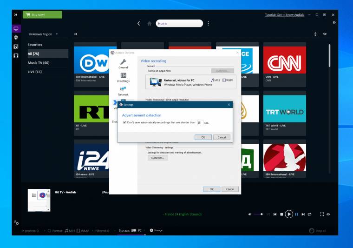Open the three-dot menu next to Home
This screenshot has width=353, height=248.
[208, 23]
